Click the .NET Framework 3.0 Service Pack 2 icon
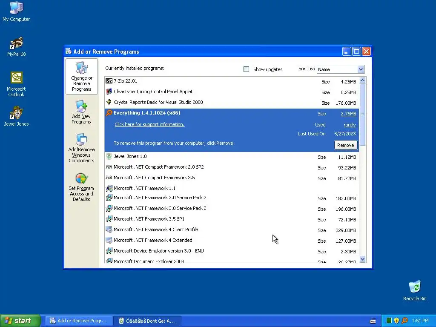 coord(109,209)
